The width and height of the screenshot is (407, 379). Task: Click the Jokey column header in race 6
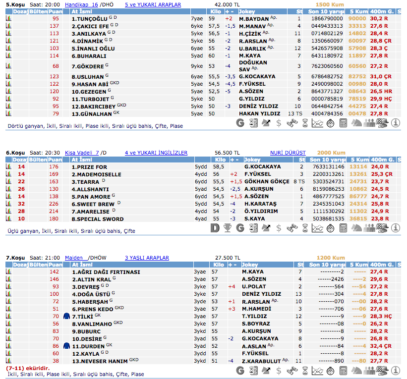[x=252, y=160]
